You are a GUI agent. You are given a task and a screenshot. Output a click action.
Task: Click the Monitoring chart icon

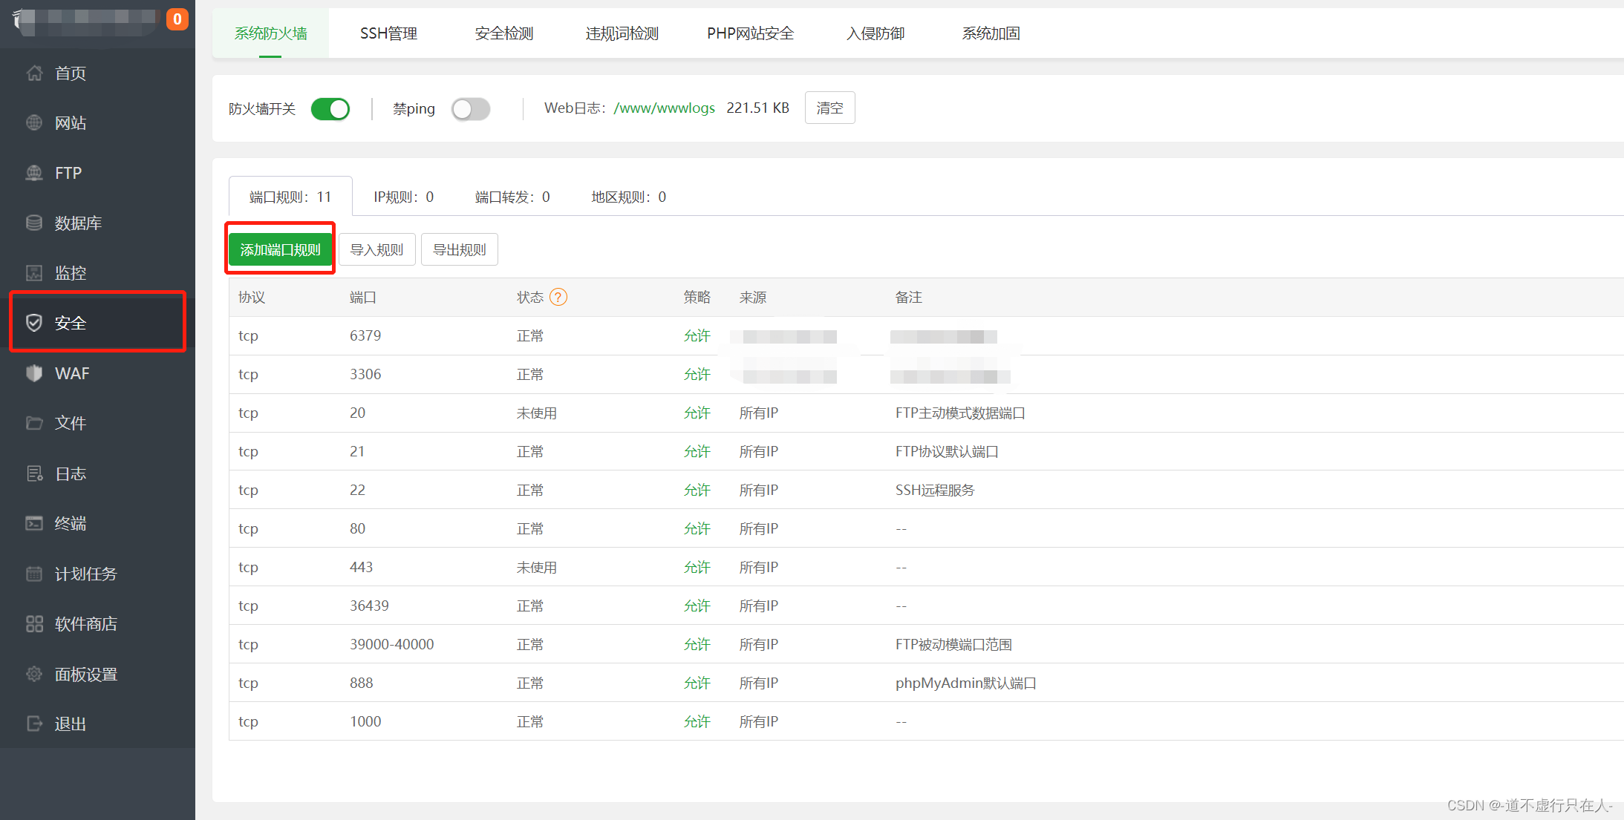point(34,273)
